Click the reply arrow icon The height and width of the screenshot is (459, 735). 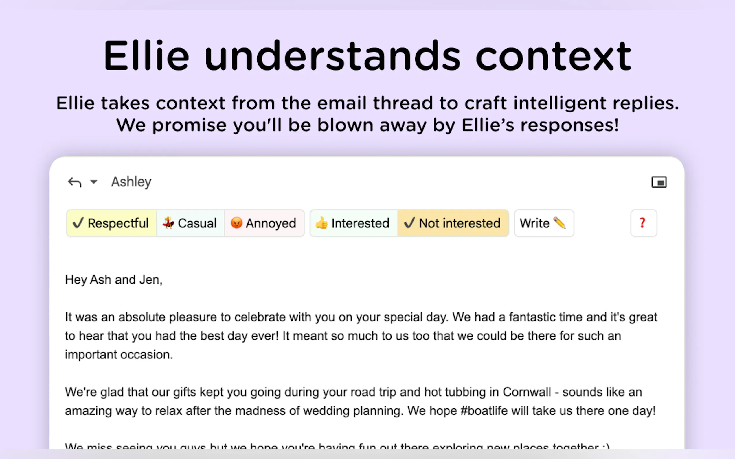point(74,182)
